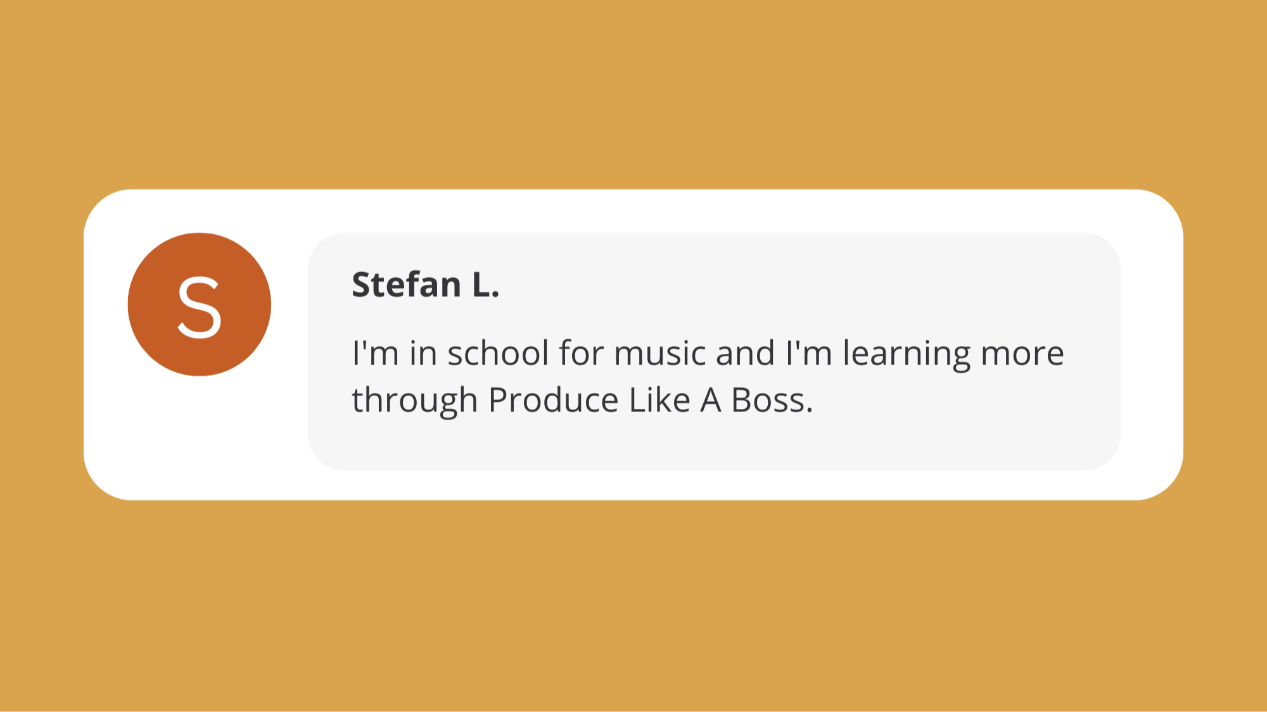Click the mustard background below the card
The height and width of the screenshot is (712, 1267).
pos(633,606)
